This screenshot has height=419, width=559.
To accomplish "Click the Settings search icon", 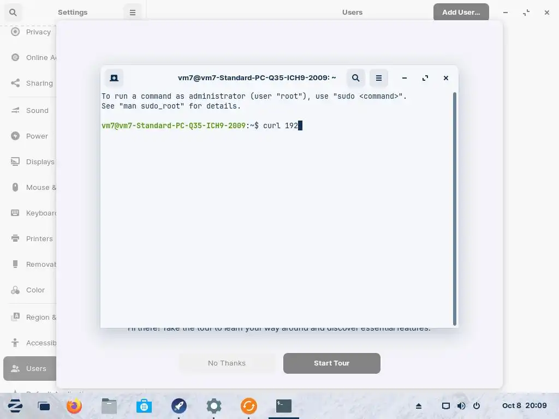I will click(13, 13).
